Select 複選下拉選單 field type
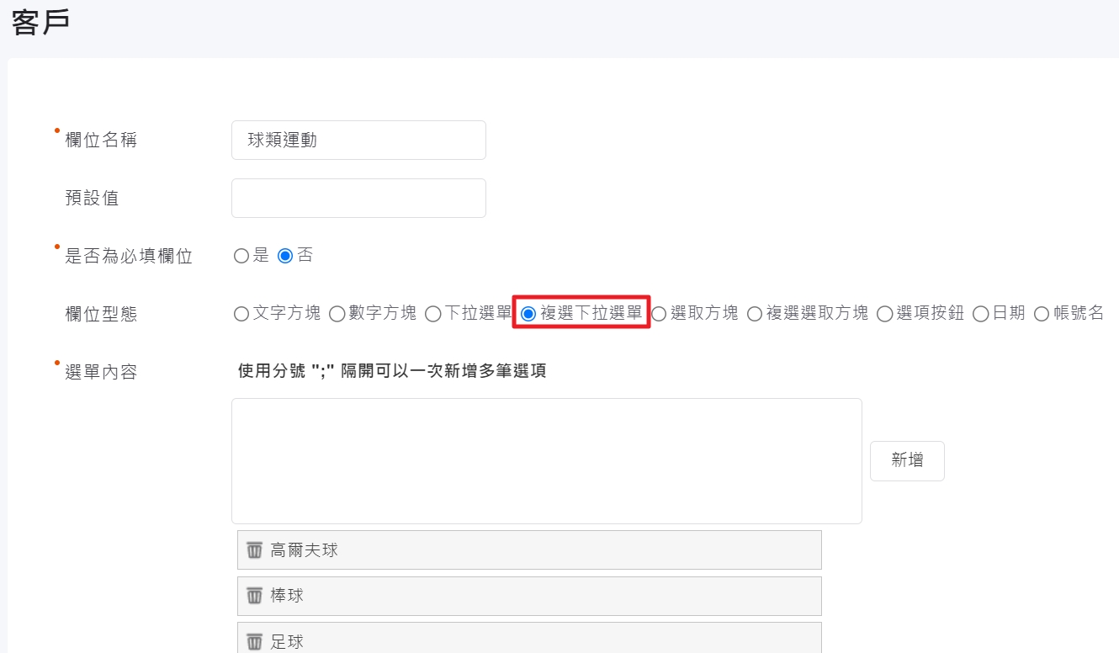 528,314
